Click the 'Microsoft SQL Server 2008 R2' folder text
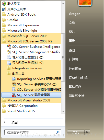 30,41
